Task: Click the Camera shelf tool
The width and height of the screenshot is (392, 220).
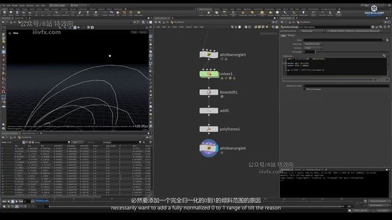Action: point(202,13)
